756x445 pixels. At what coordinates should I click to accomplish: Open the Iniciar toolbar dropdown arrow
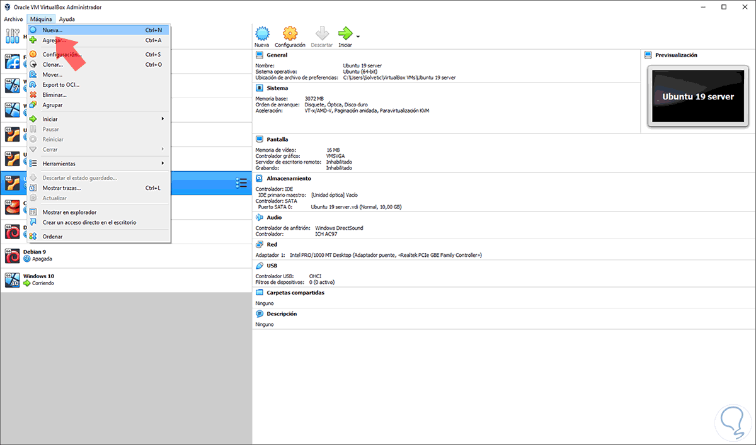[358, 37]
